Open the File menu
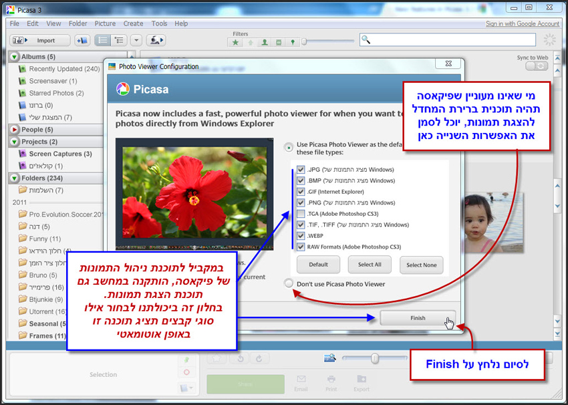 click(15, 23)
